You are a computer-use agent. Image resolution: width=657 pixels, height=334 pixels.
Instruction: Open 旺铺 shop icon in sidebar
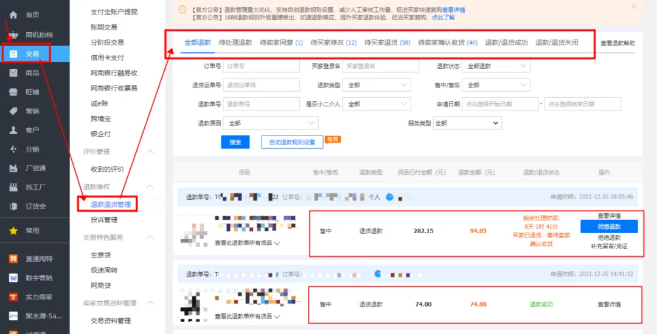point(13,92)
